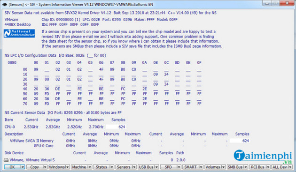Expand the USB Bus dropdown arrow

tap(156, 167)
